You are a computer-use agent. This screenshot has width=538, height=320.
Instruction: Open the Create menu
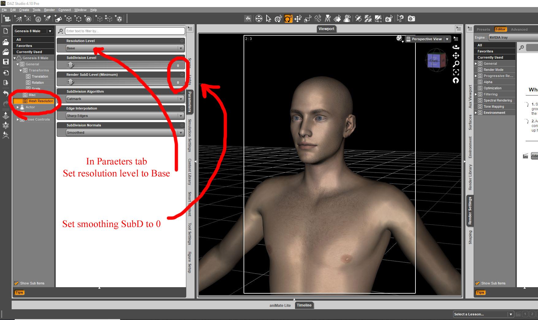24,10
